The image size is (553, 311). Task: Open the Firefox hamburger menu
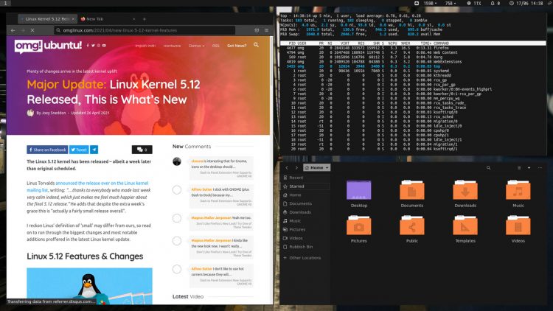[267, 30]
